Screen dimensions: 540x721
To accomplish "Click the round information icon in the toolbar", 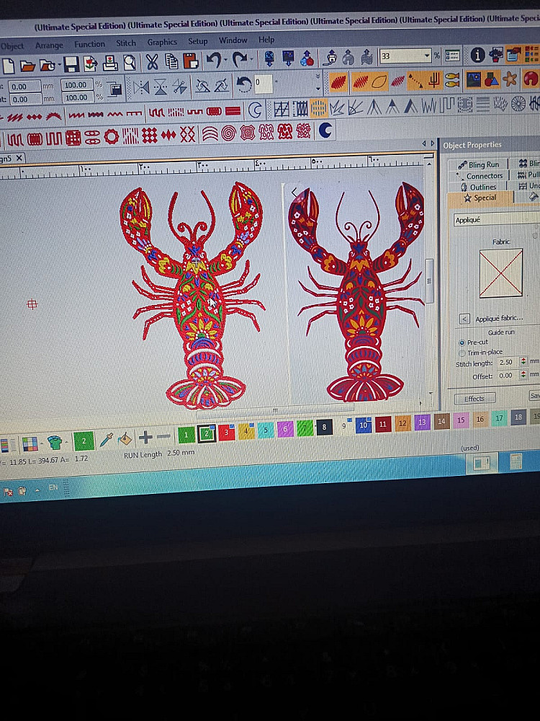I will [x=477, y=56].
